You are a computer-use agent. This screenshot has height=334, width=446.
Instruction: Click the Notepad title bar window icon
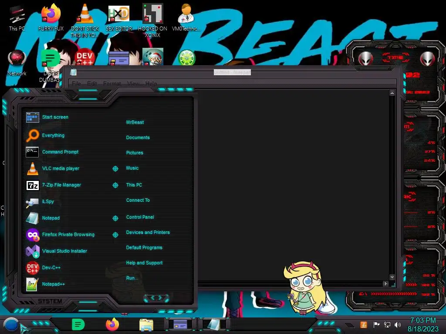(73, 72)
